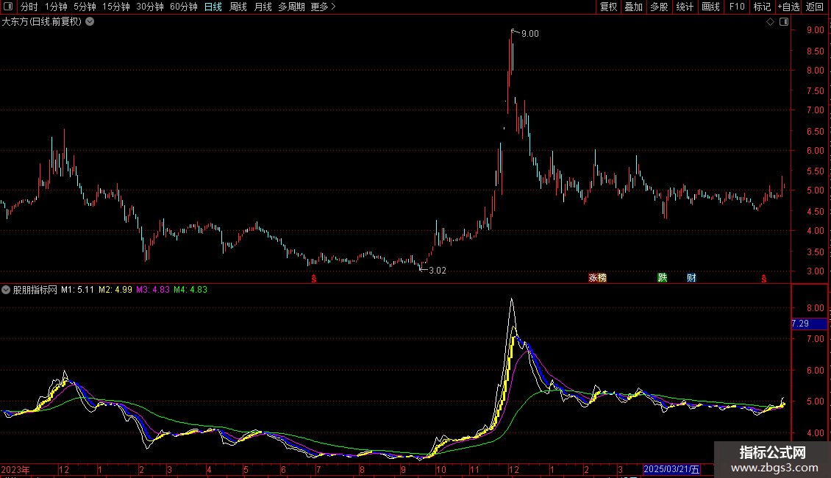The image size is (831, 478).
Task: Add stock via +自选 button
Action: (x=788, y=7)
